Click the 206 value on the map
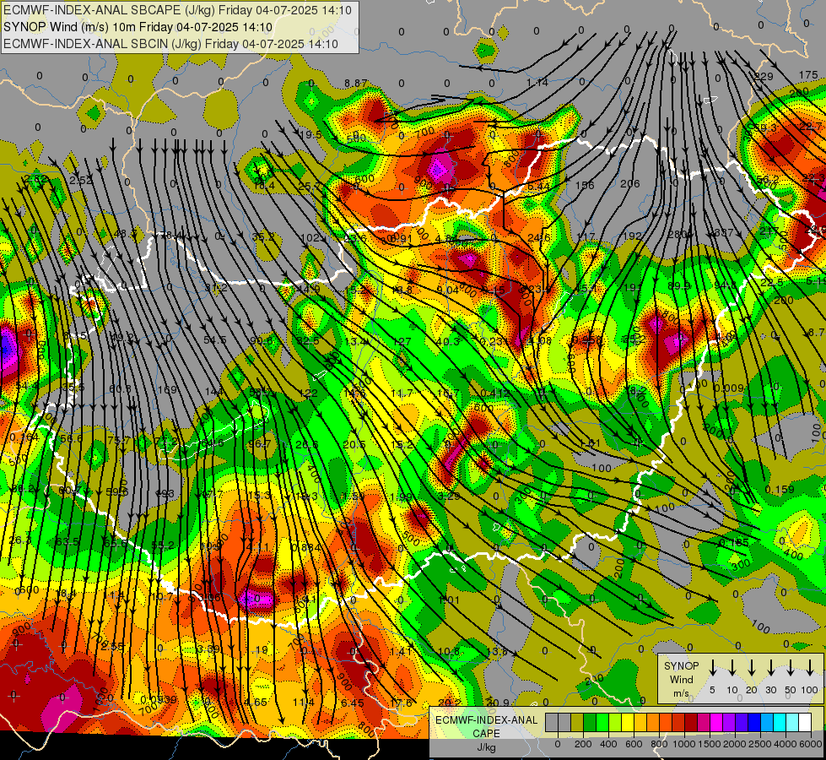The image size is (826, 760). click(630, 183)
